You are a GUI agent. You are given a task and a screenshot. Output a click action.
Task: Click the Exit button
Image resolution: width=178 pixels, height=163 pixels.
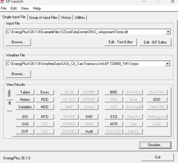point(158,157)
